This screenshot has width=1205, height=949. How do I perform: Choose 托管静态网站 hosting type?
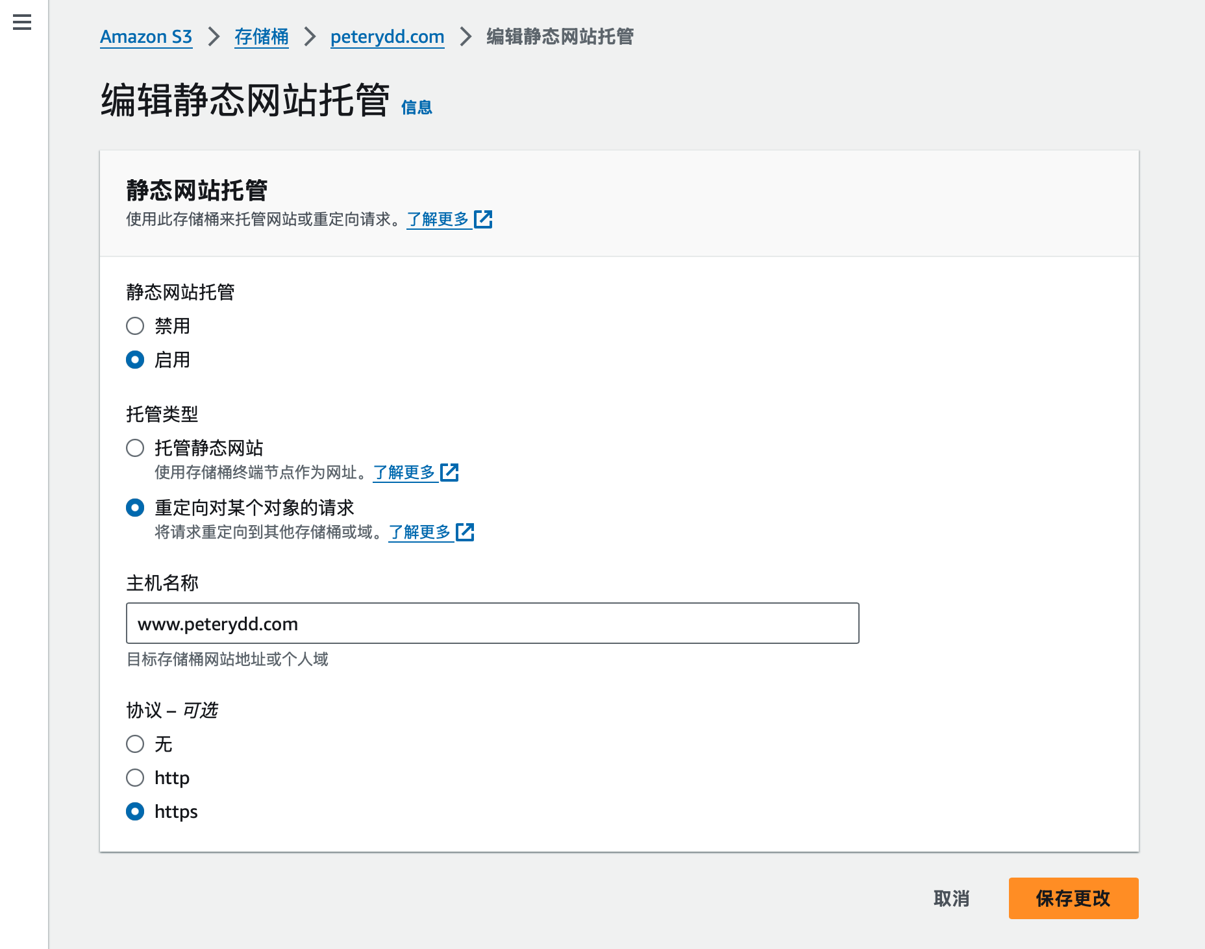[x=135, y=448]
